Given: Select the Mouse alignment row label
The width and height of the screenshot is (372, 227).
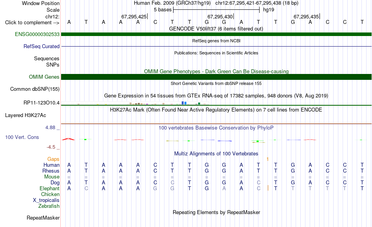Looking at the screenshot, I should [52, 177].
